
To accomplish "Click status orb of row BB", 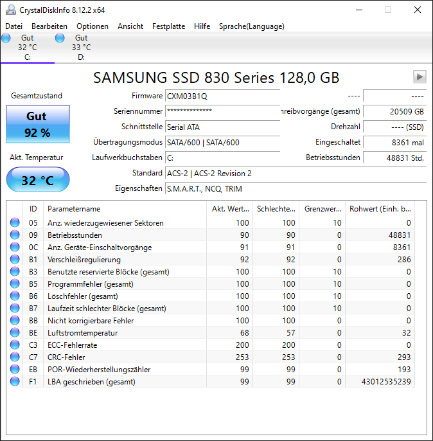I will pos(15,320).
